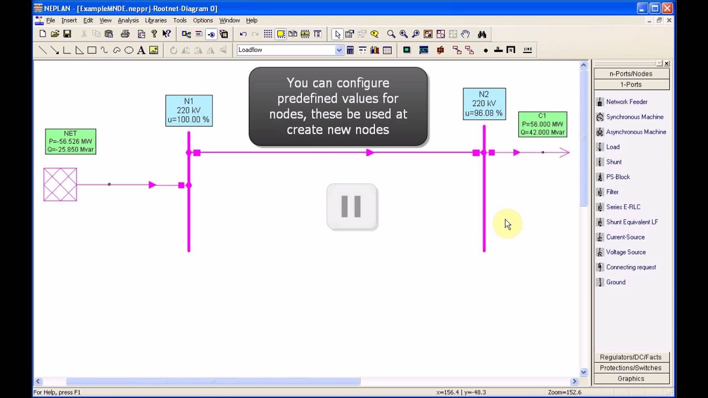Image resolution: width=708 pixels, height=398 pixels.
Task: Choose the rectangle drawing tool
Action: click(x=92, y=50)
